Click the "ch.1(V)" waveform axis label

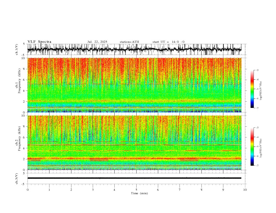tap(17, 49)
